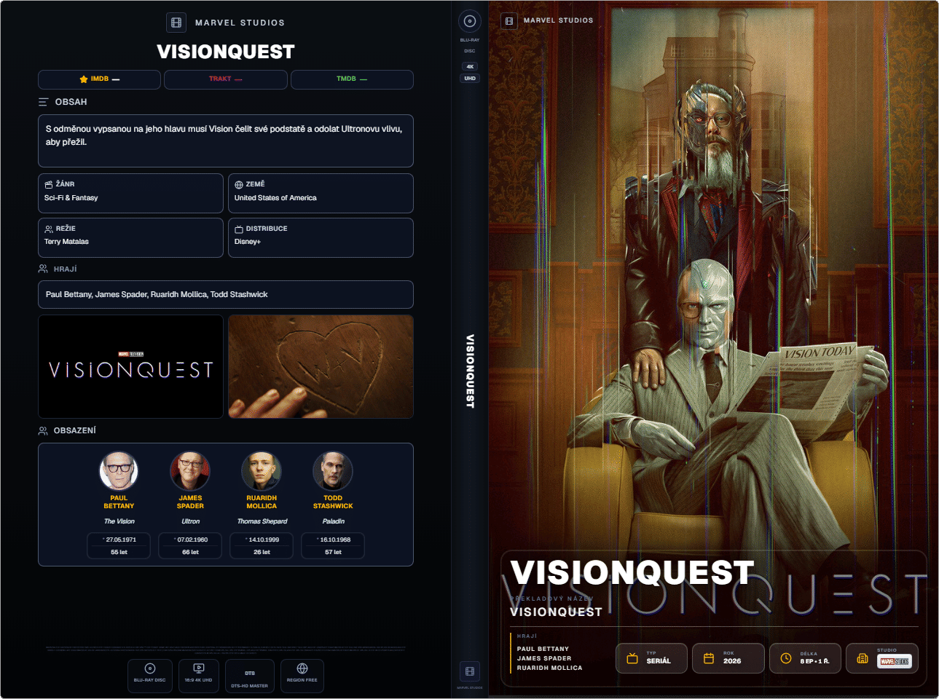939x699 pixels.
Task: Click the Žánr clapperboard icon
Action: pyautogui.click(x=49, y=184)
